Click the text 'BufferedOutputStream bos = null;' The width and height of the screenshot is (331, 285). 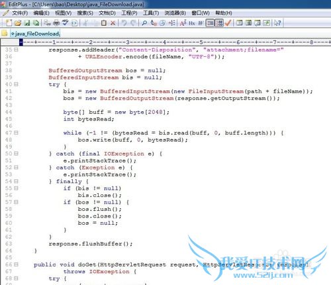pyautogui.click(x=107, y=71)
